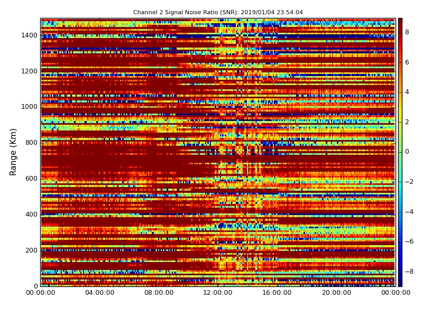423x317 pixels.
Task: Click the SNR color scale bar
Action: point(400,152)
